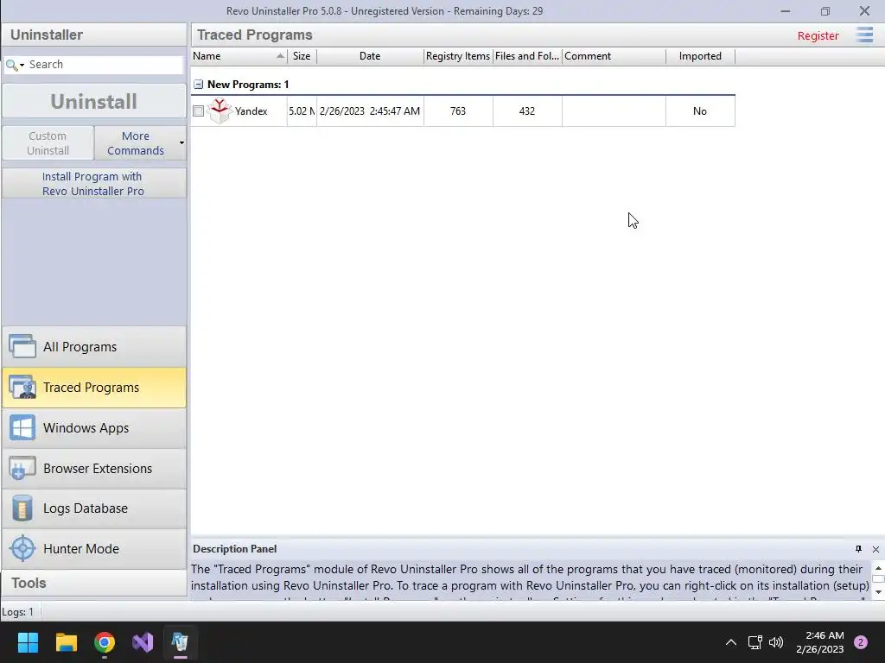Focus the Search input field

tap(105, 65)
